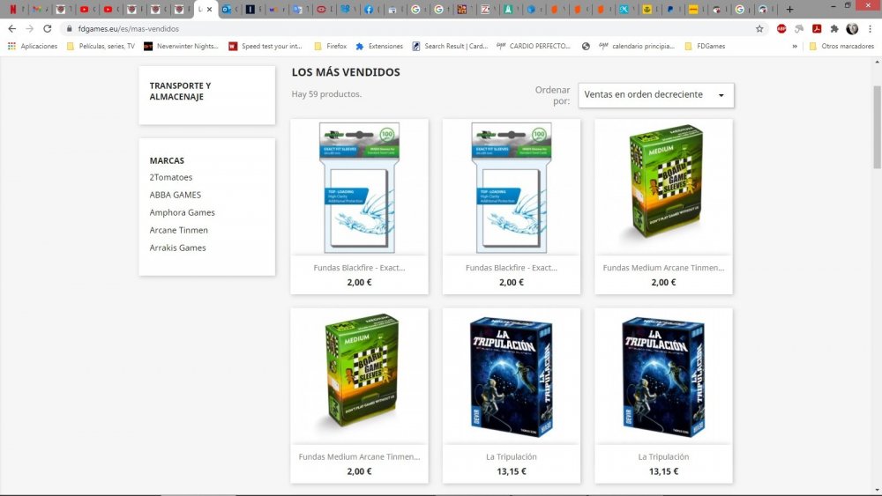
Task: Expand the Otros marcadores folder
Action: tap(841, 46)
